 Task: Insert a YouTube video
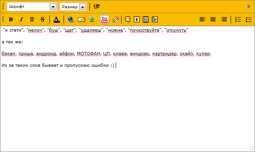(105, 20)
